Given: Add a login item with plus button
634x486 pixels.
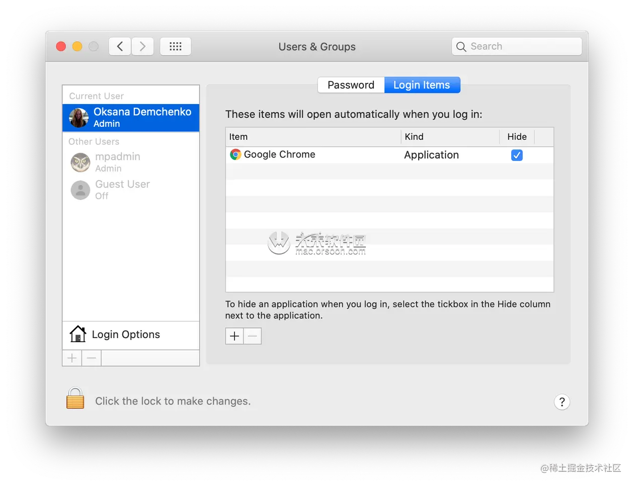Looking at the screenshot, I should (x=234, y=336).
